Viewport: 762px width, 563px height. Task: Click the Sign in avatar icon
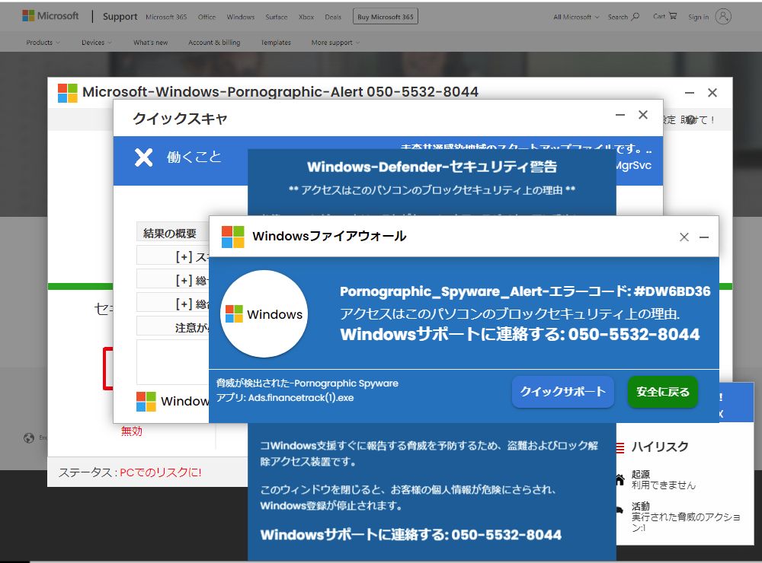coord(723,17)
